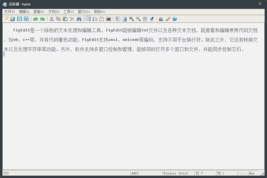Click the 列 1 column indicator
Screen dimensions: 267x178
pos(226,173)
